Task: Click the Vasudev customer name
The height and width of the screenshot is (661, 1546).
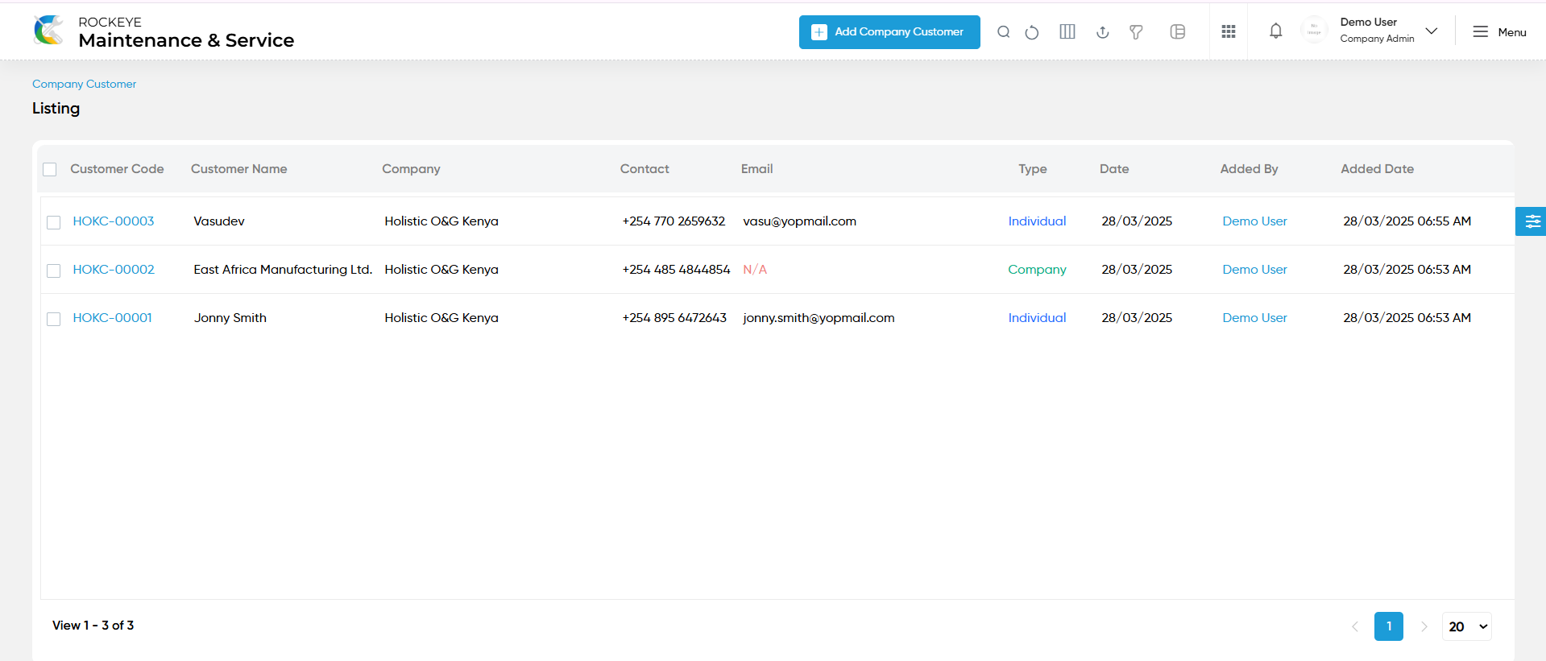Action: 219,221
